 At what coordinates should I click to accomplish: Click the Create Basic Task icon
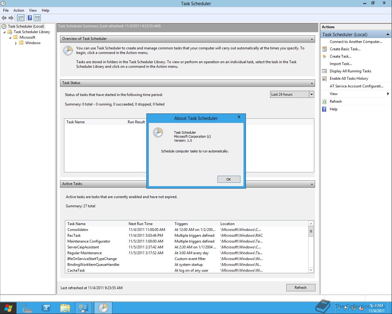click(324, 49)
